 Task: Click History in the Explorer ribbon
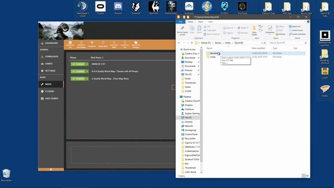click(x=281, y=34)
